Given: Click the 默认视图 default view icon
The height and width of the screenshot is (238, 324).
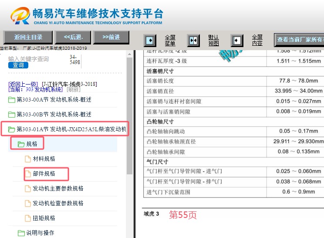Looking at the screenshot, I should tap(193, 41).
